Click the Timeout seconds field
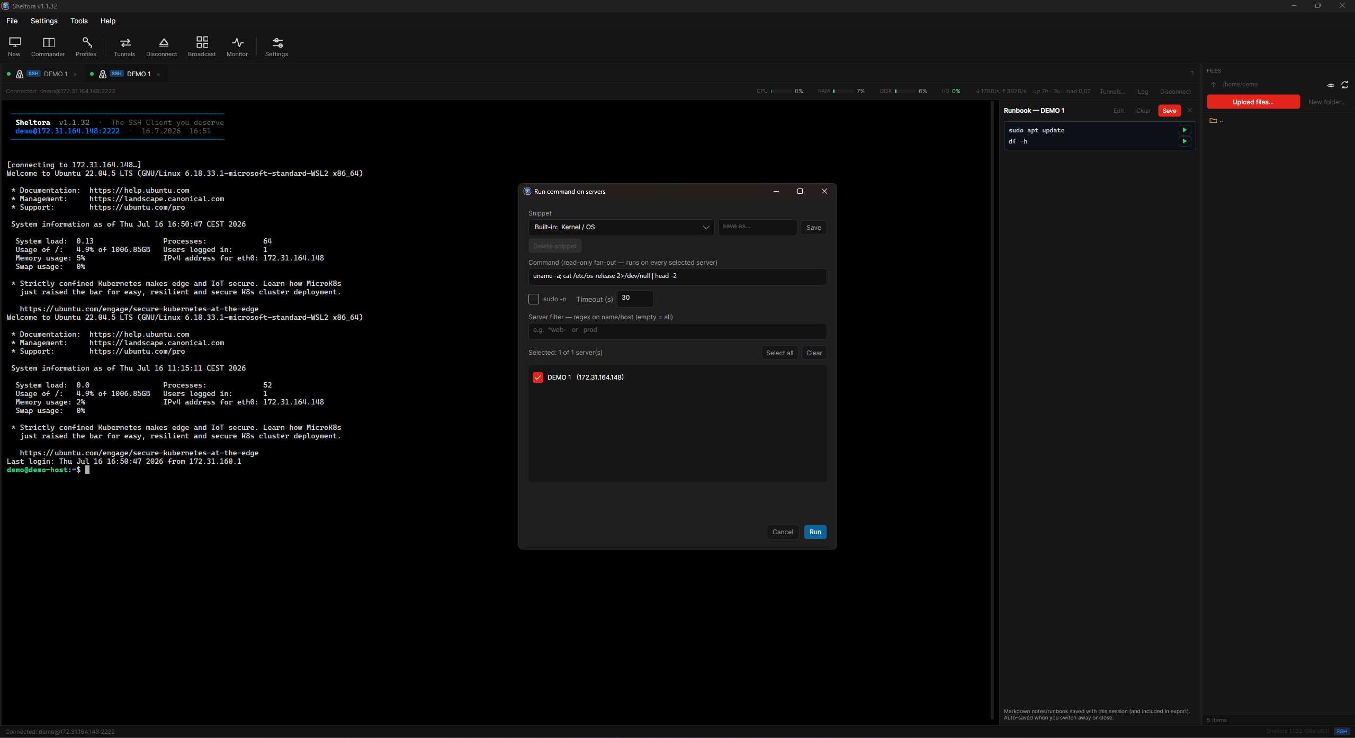 point(635,299)
